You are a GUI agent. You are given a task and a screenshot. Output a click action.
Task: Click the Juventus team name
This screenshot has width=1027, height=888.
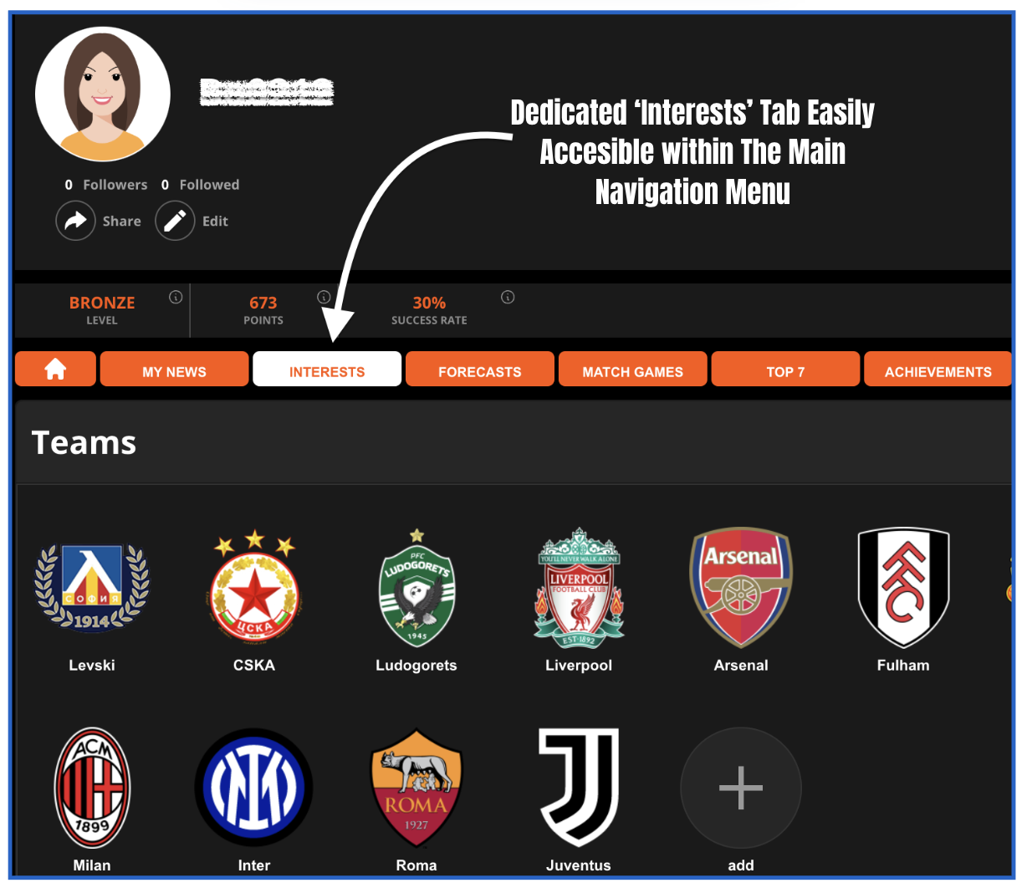tap(579, 865)
